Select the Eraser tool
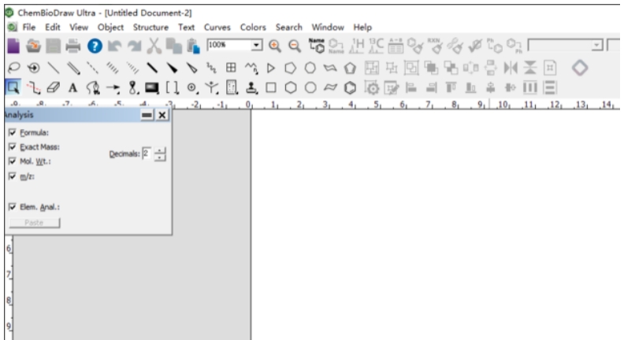This screenshot has height=340, width=624. coord(54,87)
